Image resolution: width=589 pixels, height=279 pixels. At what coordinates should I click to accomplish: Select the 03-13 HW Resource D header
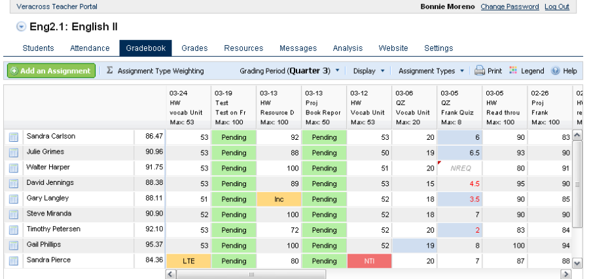point(279,107)
